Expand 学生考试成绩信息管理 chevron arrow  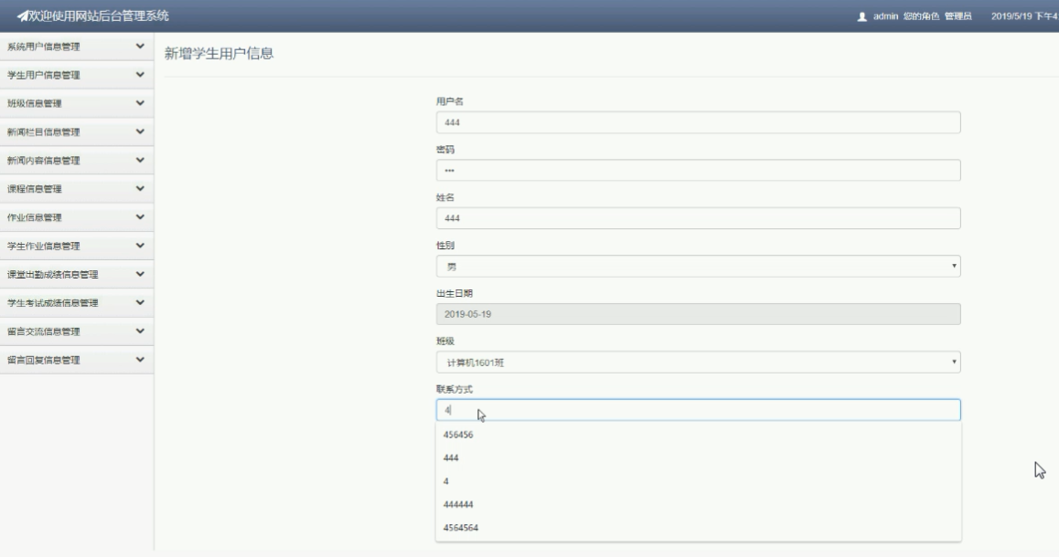140,303
